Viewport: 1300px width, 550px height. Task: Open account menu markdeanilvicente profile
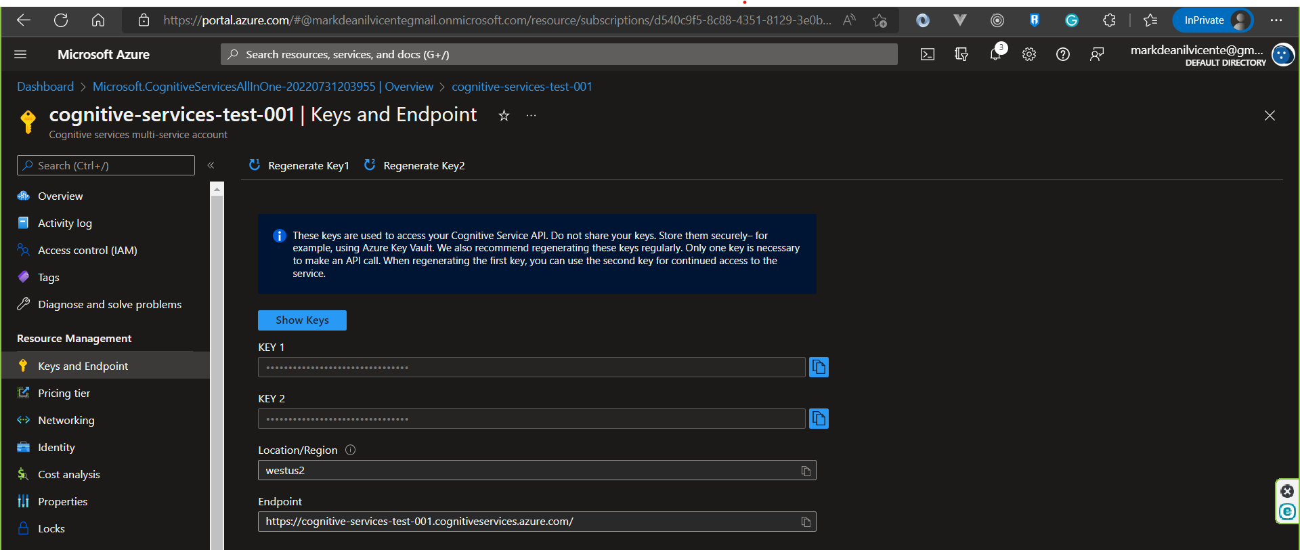[x=1212, y=54]
